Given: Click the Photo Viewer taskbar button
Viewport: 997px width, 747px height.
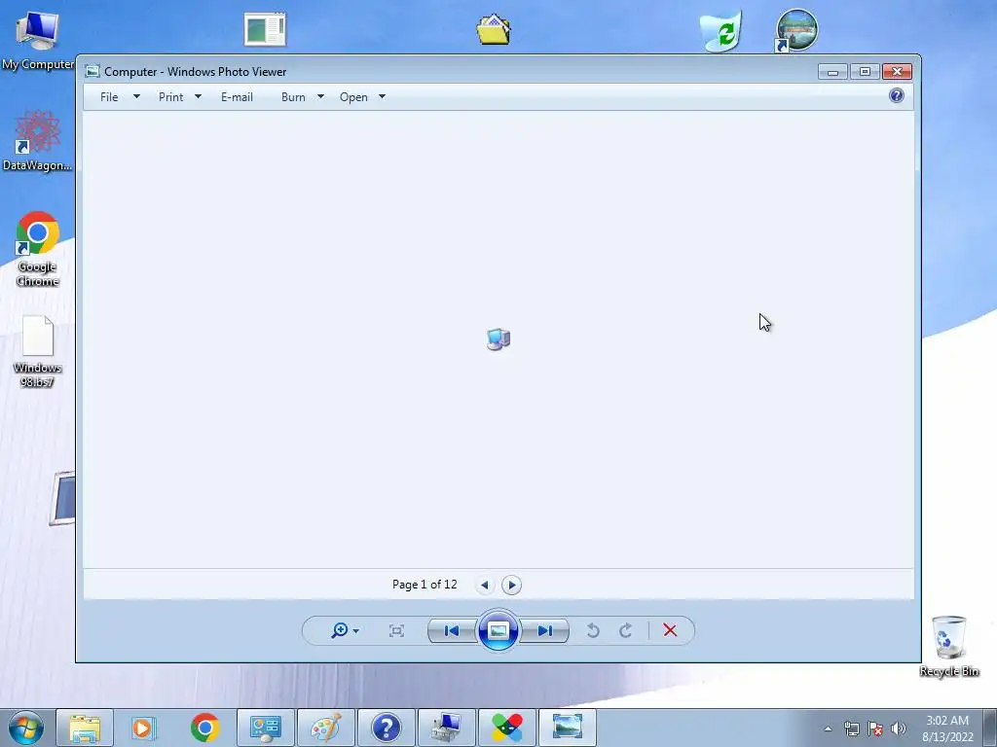Looking at the screenshot, I should click(568, 728).
